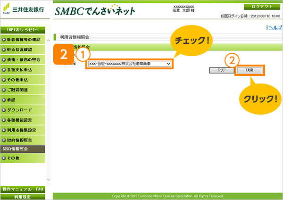Click the user name 若草 太郎 様
The image size is (283, 200).
pyautogui.click(x=183, y=11)
